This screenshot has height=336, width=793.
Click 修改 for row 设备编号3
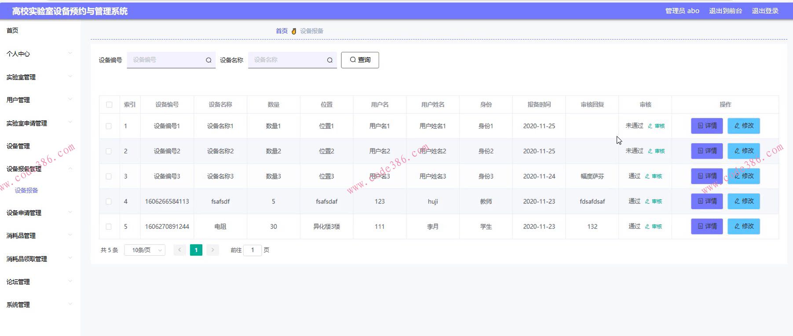click(x=744, y=176)
